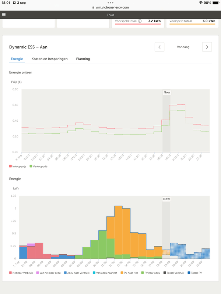This screenshot has height=294, width=221.
Task: Open the Planning tab
Action: 83,59
